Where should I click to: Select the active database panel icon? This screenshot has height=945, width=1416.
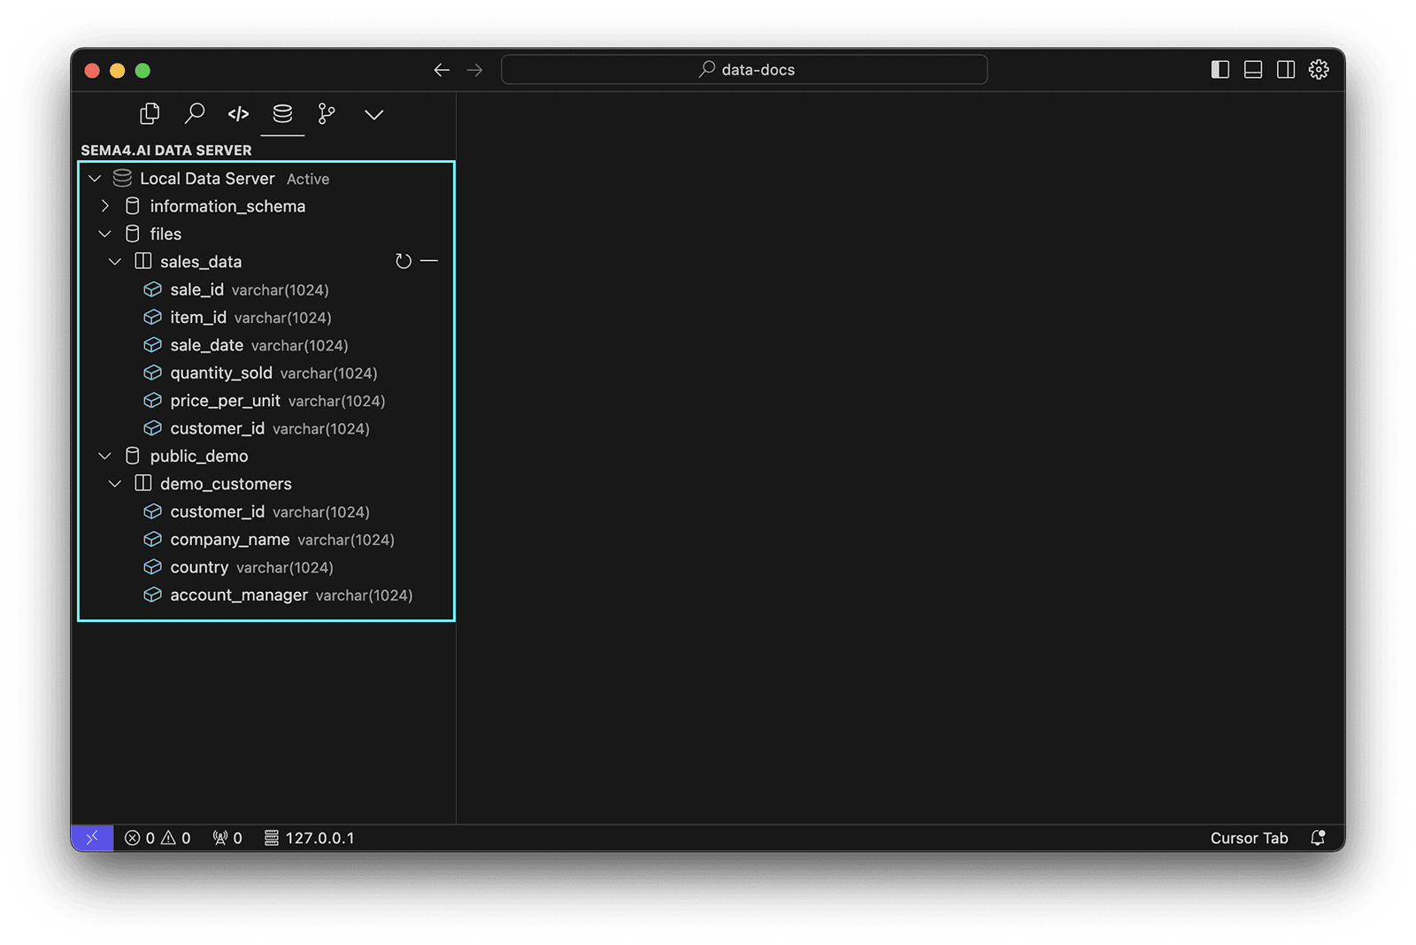(x=283, y=113)
